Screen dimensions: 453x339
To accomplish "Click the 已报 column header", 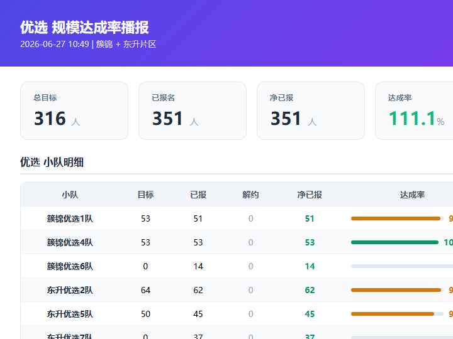I will [198, 195].
